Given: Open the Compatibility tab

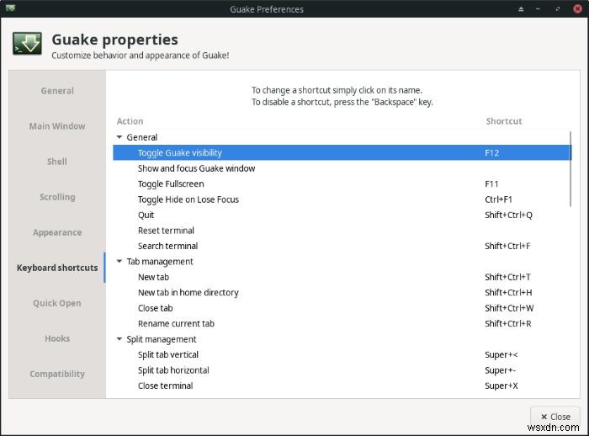Looking at the screenshot, I should pyautogui.click(x=57, y=374).
